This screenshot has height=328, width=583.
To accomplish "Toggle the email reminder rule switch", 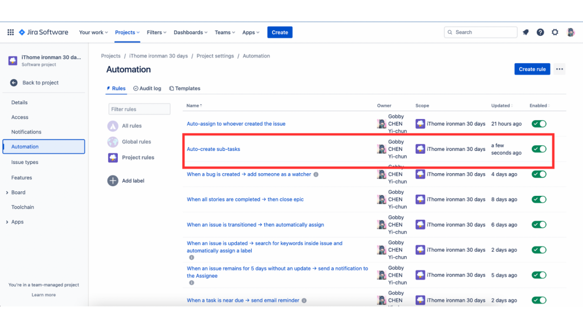I will pyautogui.click(x=539, y=300).
